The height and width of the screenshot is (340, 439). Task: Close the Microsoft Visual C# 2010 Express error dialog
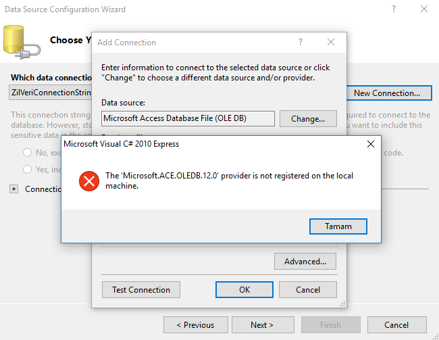(x=371, y=144)
